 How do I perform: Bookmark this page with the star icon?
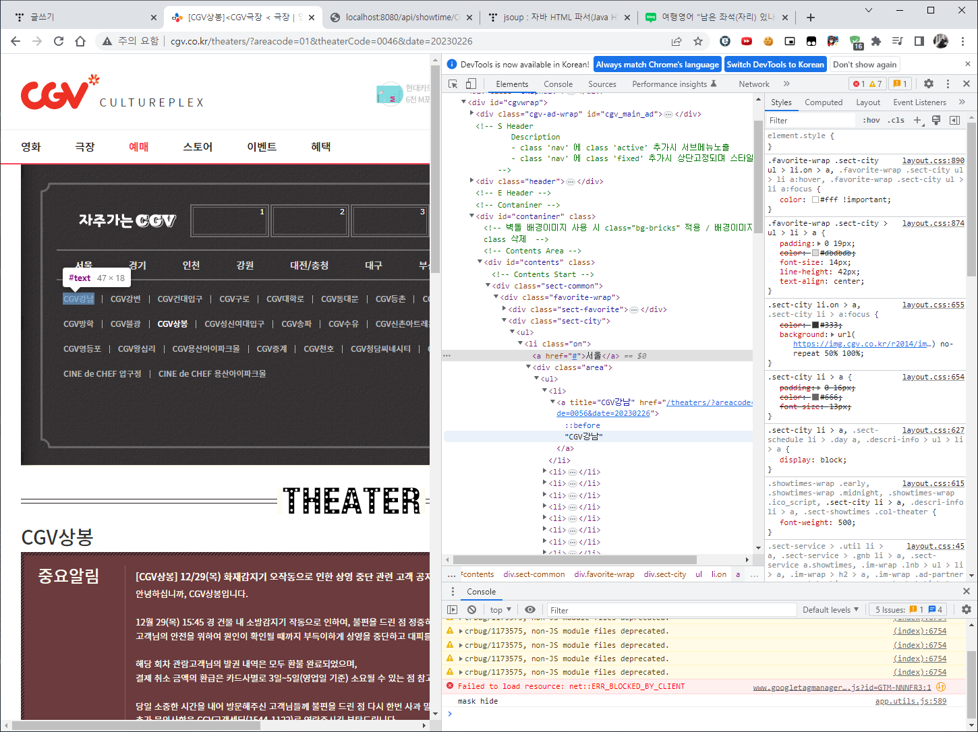click(x=698, y=41)
